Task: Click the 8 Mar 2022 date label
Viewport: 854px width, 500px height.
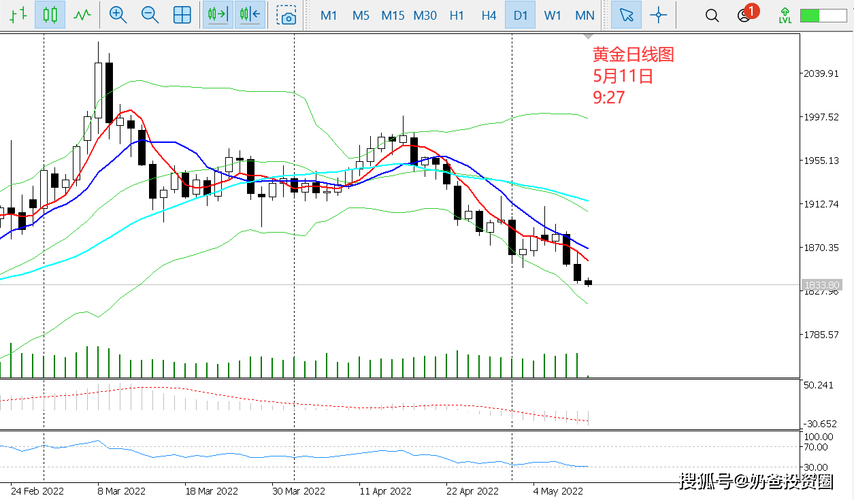Action: [x=122, y=490]
